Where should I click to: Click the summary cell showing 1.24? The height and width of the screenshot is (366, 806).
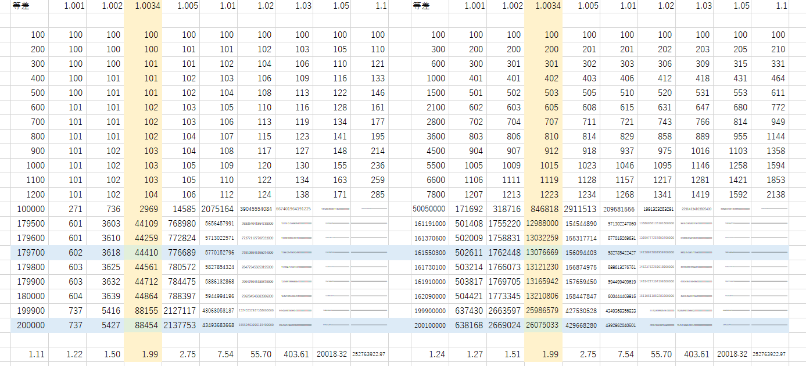436,354
